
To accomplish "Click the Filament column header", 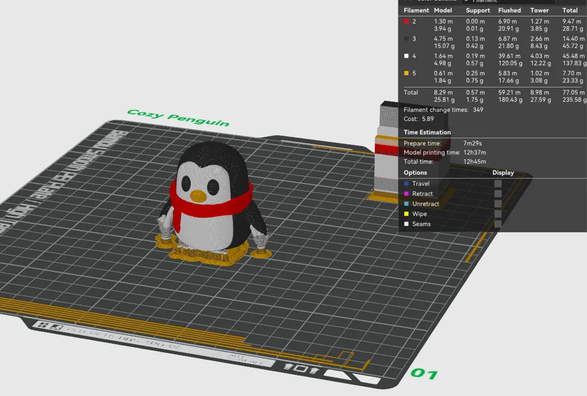I will 416,11.
